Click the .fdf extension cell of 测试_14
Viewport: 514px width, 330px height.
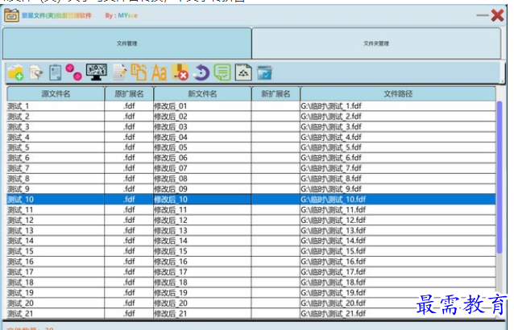(129, 241)
